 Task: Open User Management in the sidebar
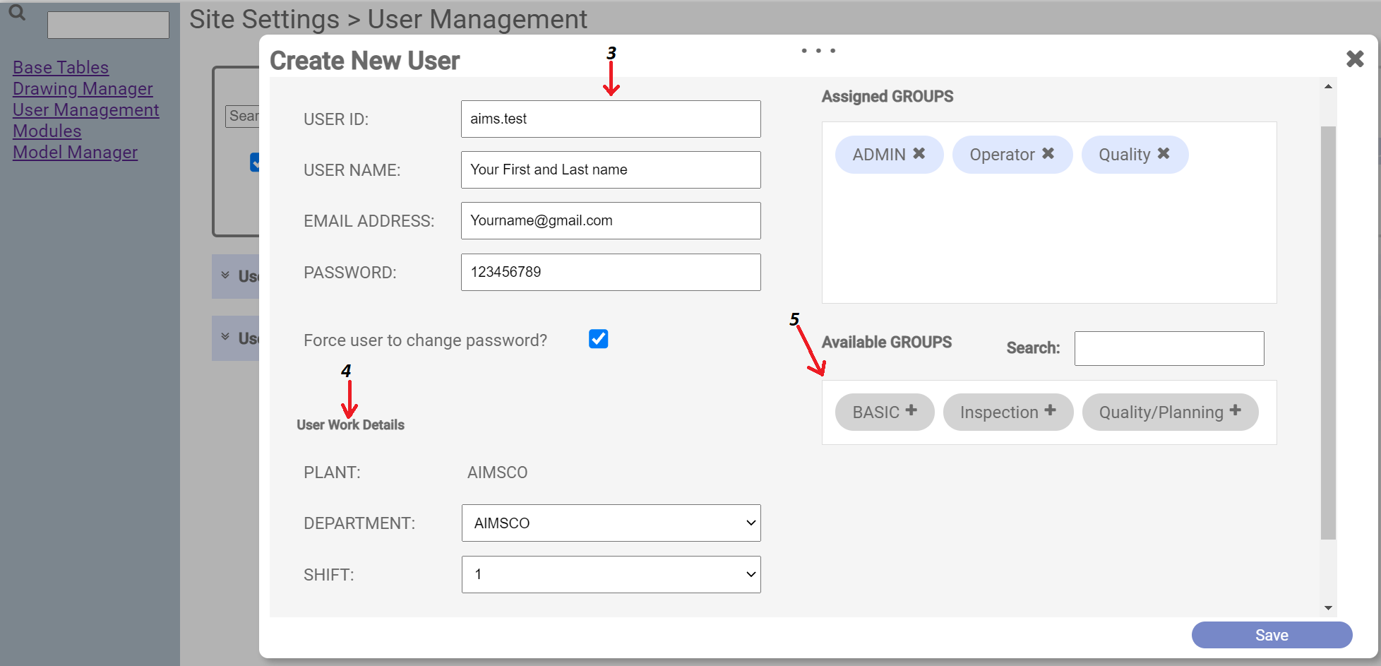point(85,109)
